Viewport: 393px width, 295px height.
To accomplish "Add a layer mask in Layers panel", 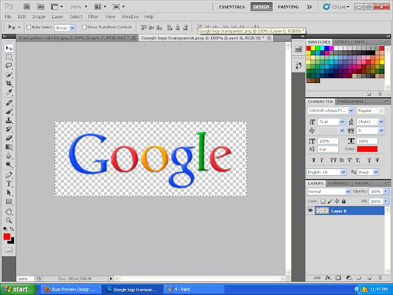I will click(338, 278).
